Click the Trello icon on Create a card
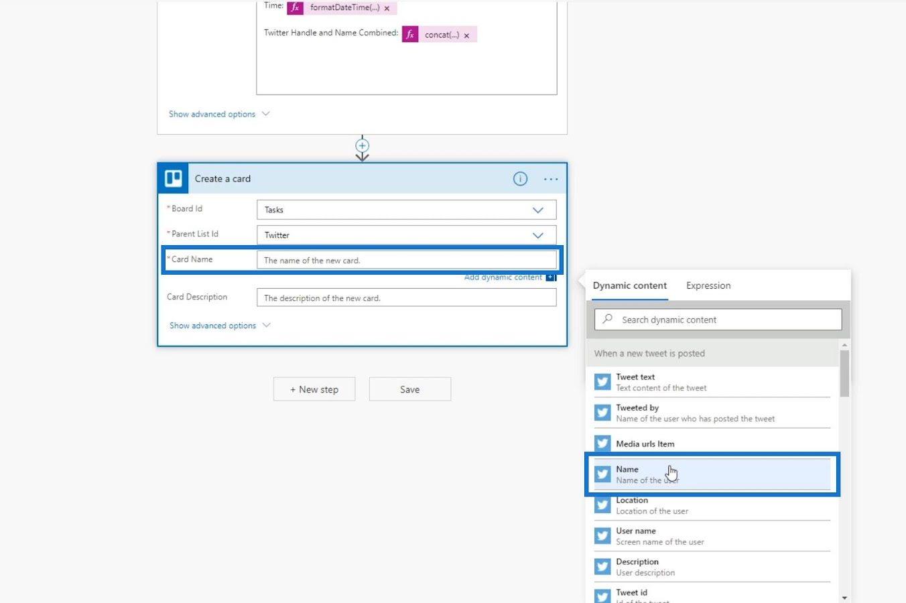 coord(174,178)
